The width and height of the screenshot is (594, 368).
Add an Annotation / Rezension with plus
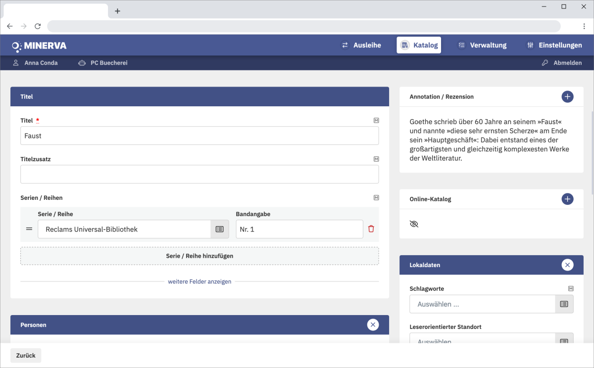point(567,96)
